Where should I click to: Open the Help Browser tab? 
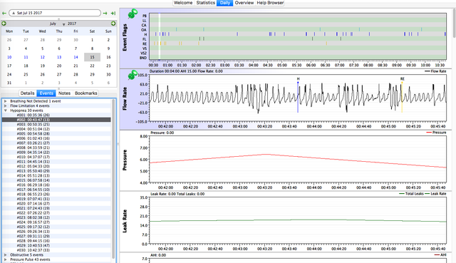(270, 3)
